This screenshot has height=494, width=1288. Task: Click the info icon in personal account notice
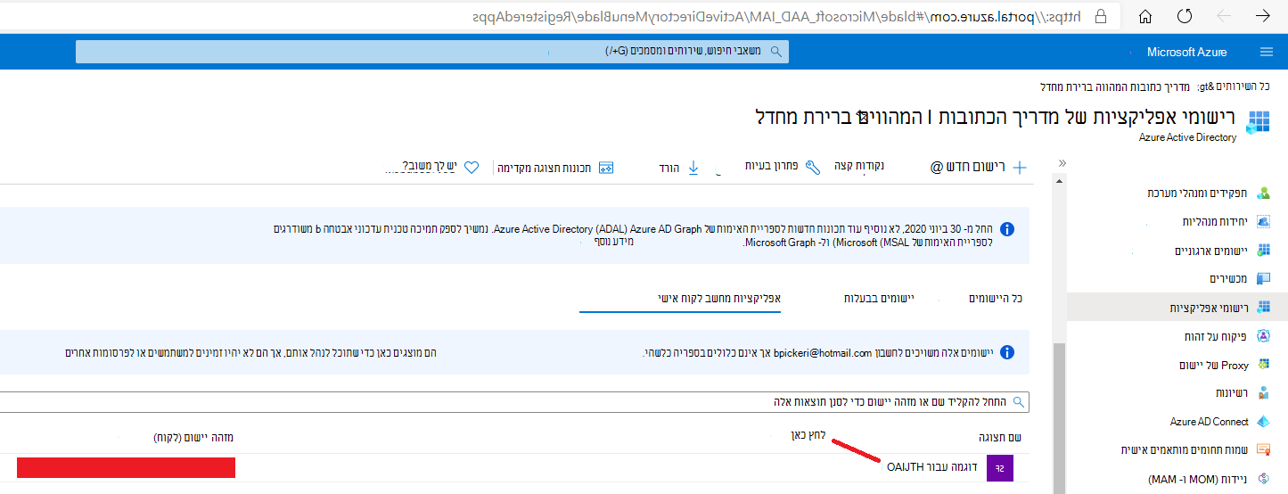[x=1007, y=353]
